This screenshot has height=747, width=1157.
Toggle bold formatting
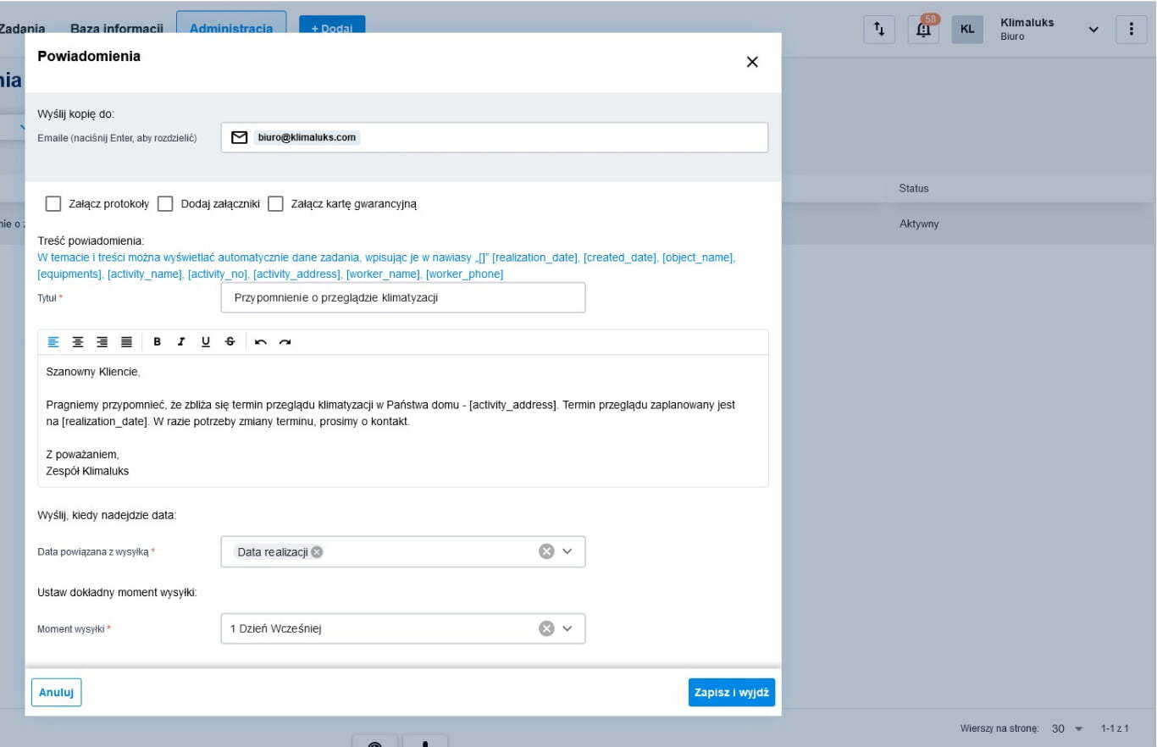click(x=158, y=342)
